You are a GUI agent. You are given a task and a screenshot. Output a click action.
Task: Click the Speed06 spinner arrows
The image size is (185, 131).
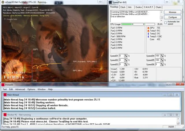[x=162, y=64]
